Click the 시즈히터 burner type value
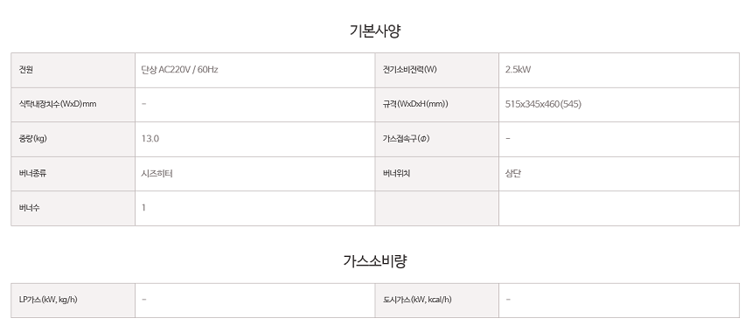This screenshot has width=752, height=332. coord(157,173)
